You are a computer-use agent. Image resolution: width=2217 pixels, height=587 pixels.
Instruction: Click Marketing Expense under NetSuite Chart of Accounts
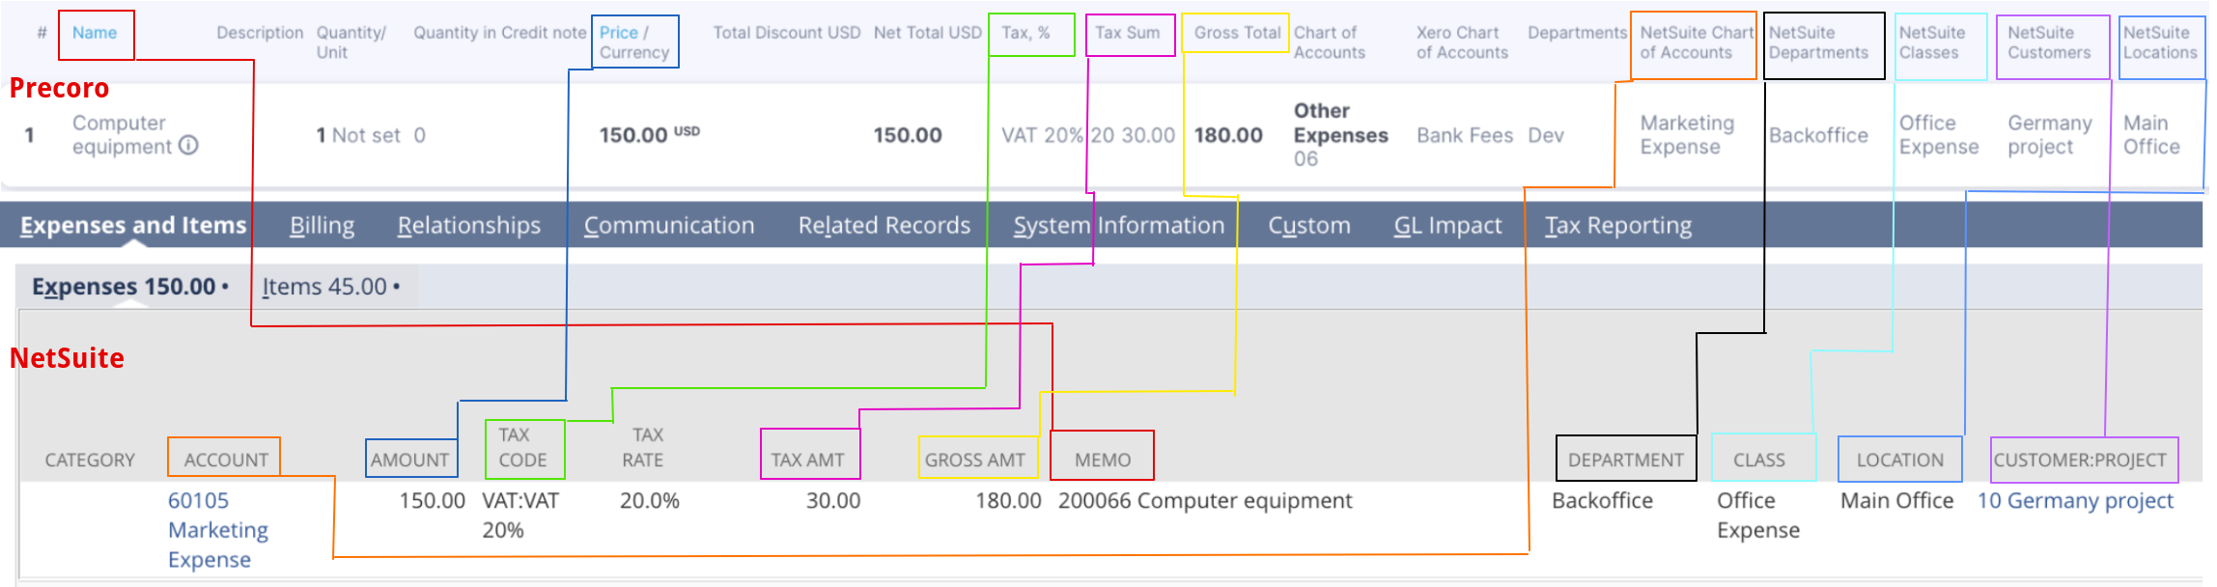pyautogui.click(x=1688, y=135)
